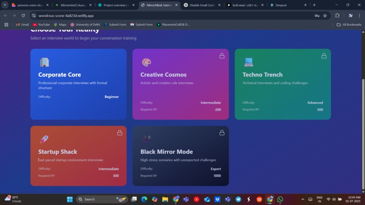365x205 pixels.
Task: Open the Chrome three-dot menu
Action: [360, 15]
